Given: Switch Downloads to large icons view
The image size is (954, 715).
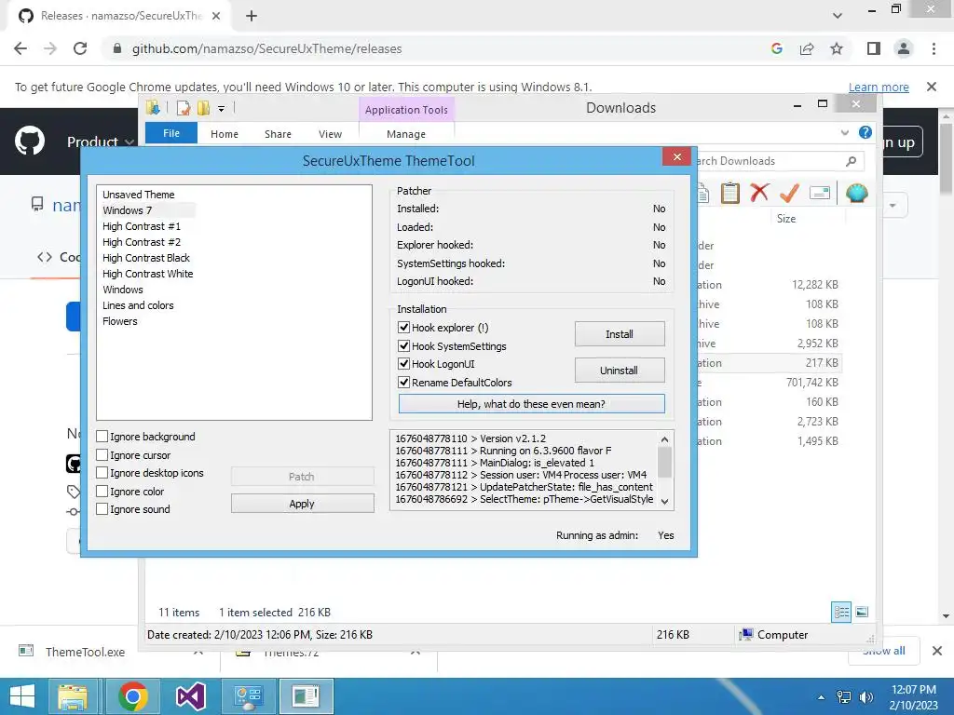Looking at the screenshot, I should tap(862, 613).
